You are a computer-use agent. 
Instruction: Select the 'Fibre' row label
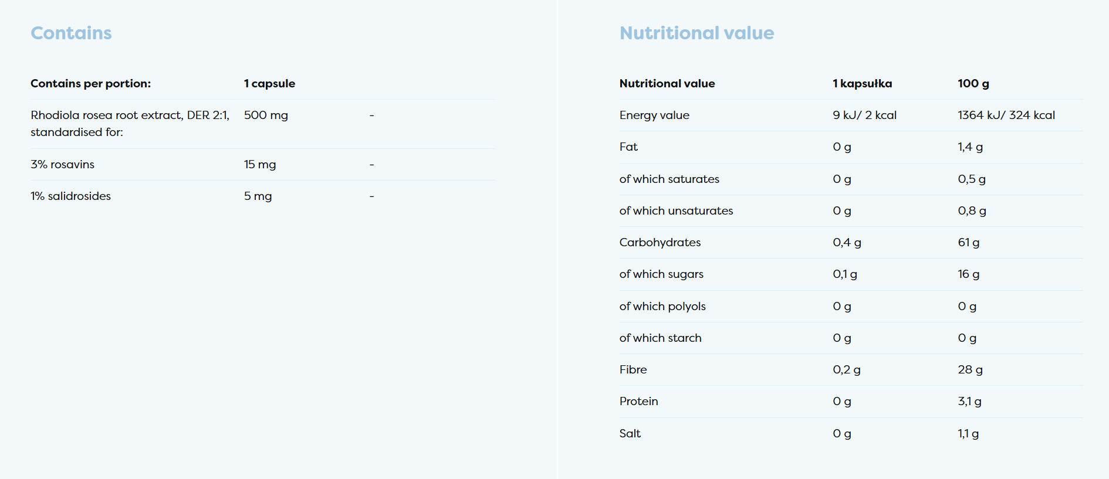tap(633, 370)
